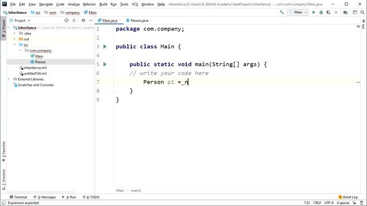Open the VCS menu
This screenshot has width=367, height=206.
tap(135, 4)
